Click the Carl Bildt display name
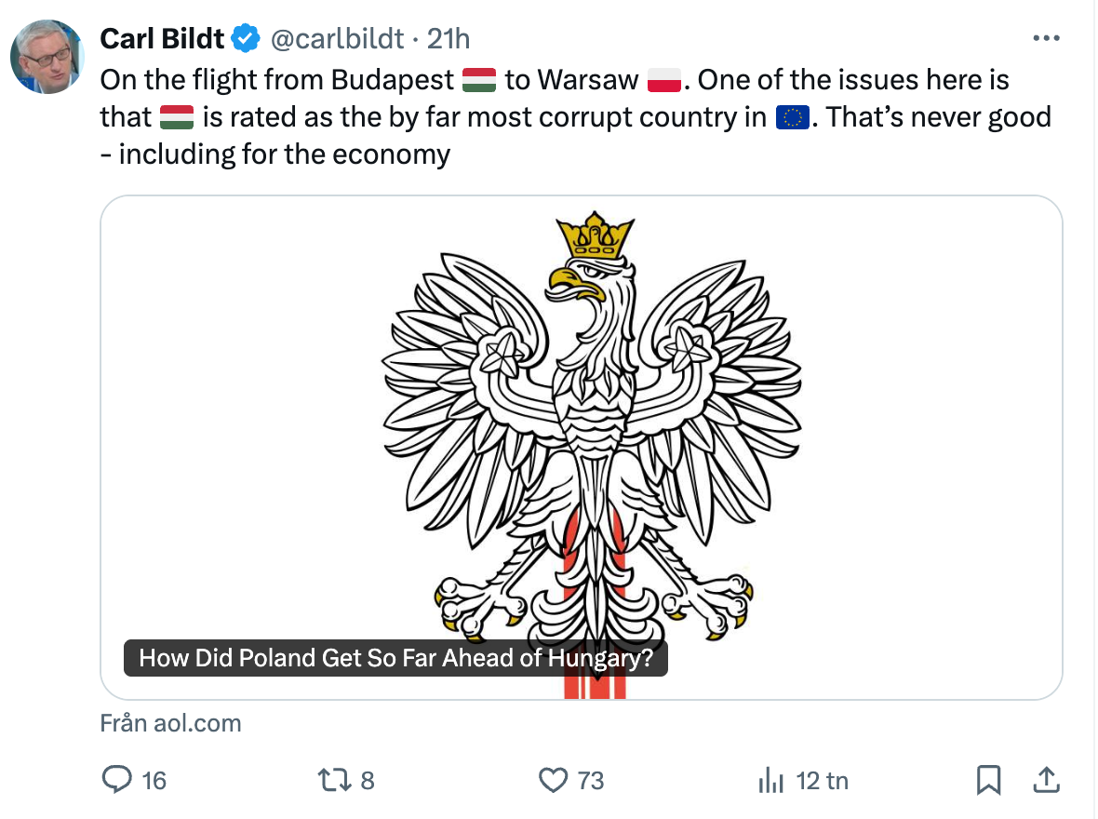 [x=162, y=38]
